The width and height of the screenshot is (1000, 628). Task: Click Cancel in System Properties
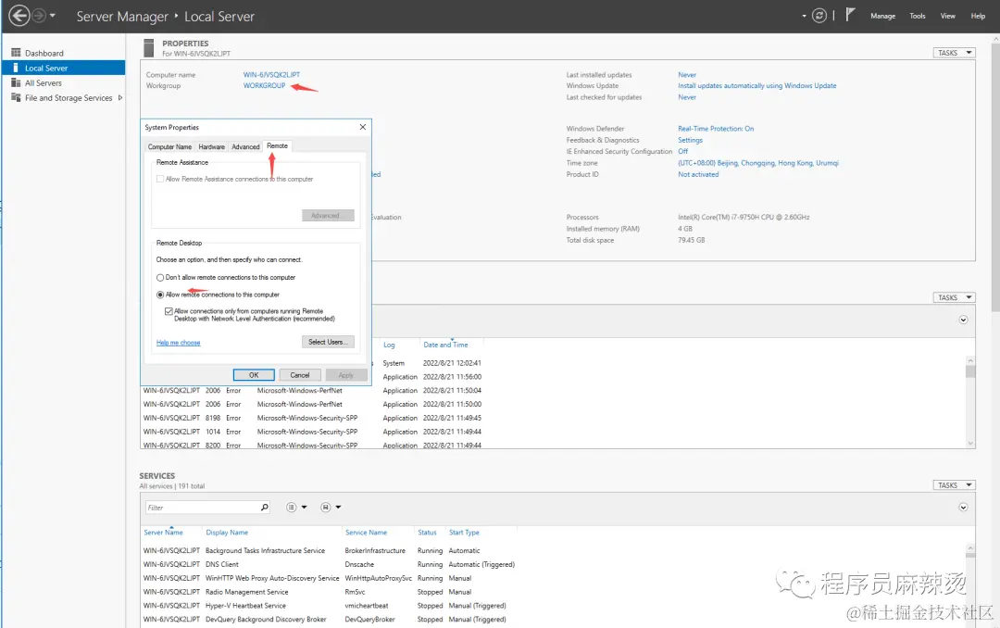(300, 375)
